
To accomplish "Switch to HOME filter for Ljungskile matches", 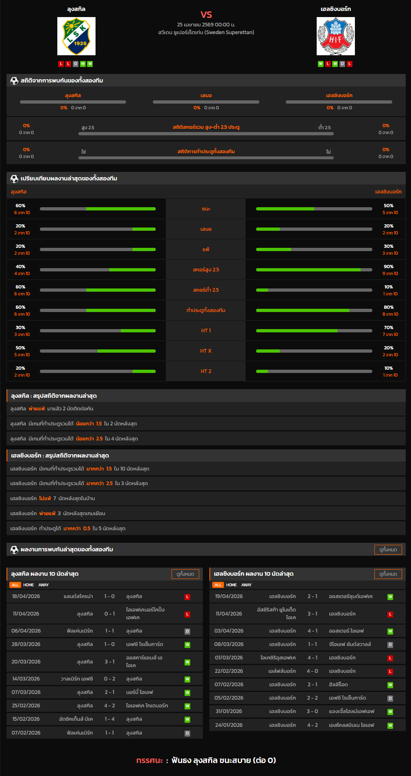I will pyautogui.click(x=28, y=585).
